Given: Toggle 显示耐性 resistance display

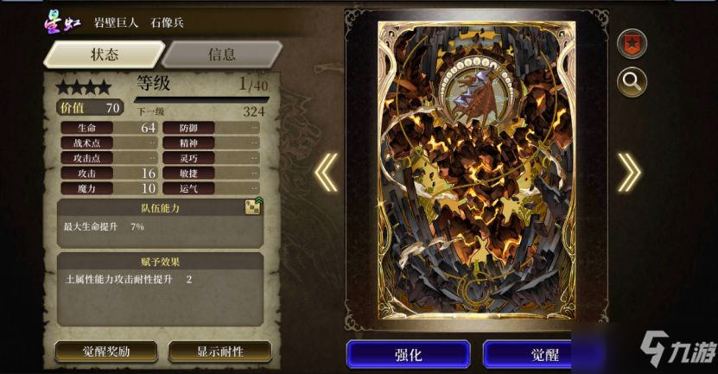Looking at the screenshot, I should click(x=220, y=352).
